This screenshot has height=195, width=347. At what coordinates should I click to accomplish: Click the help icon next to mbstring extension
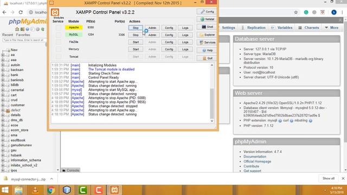311,121
